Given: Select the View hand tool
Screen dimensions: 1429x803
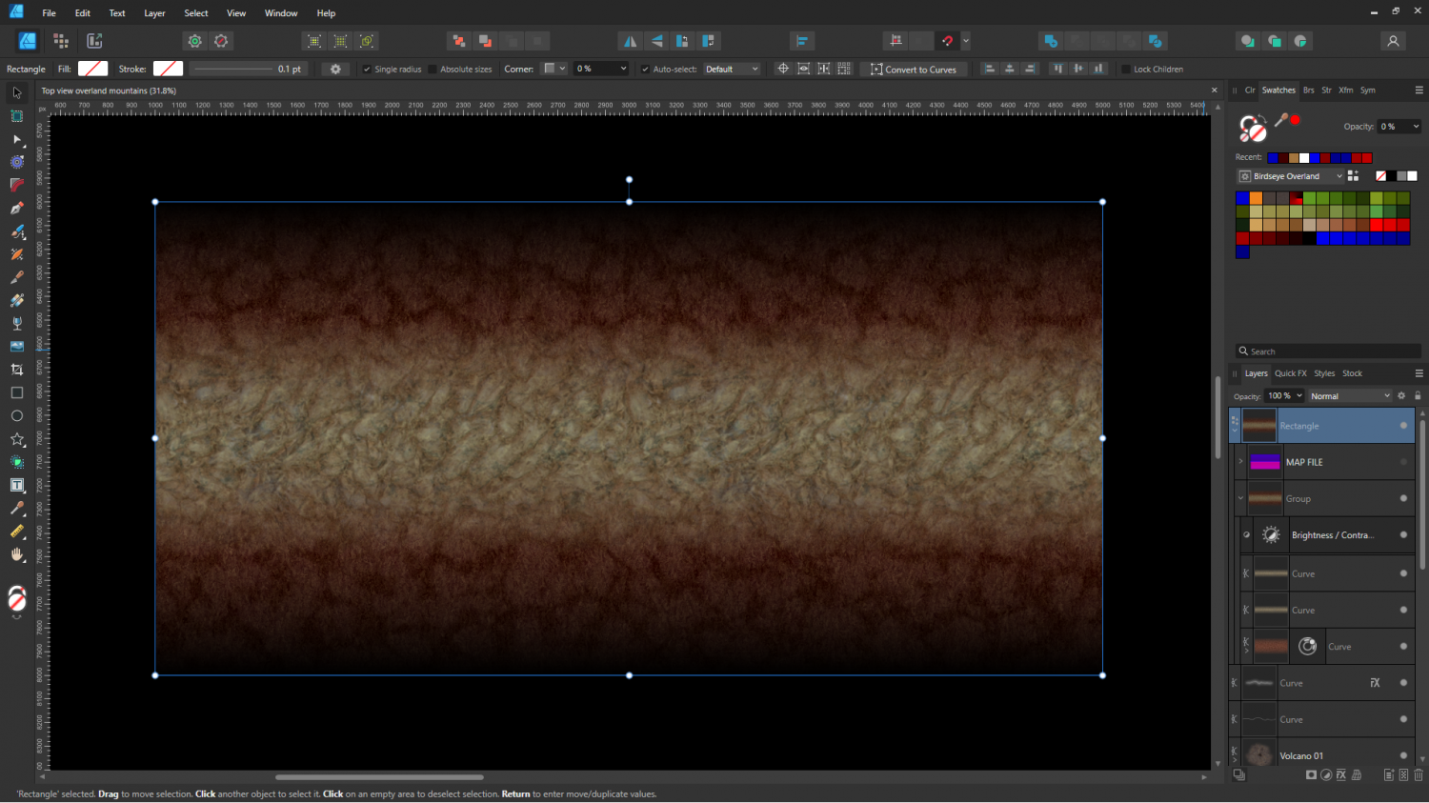Looking at the screenshot, I should click(16, 554).
